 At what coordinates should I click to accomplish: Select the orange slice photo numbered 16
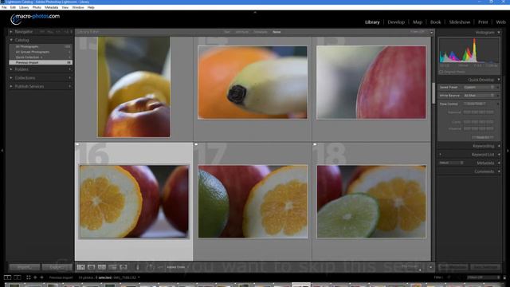pyautogui.click(x=135, y=202)
